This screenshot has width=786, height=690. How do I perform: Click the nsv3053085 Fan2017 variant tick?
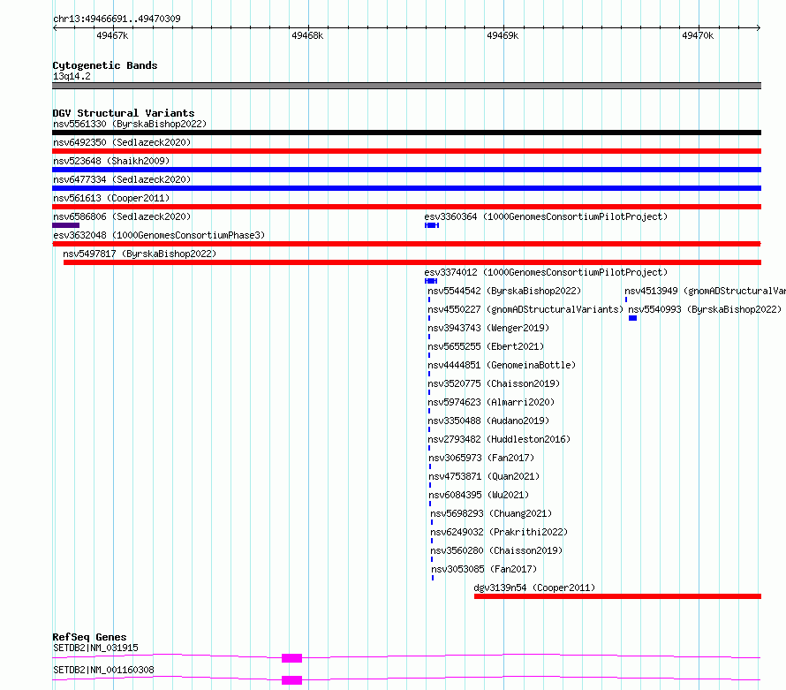(x=433, y=578)
